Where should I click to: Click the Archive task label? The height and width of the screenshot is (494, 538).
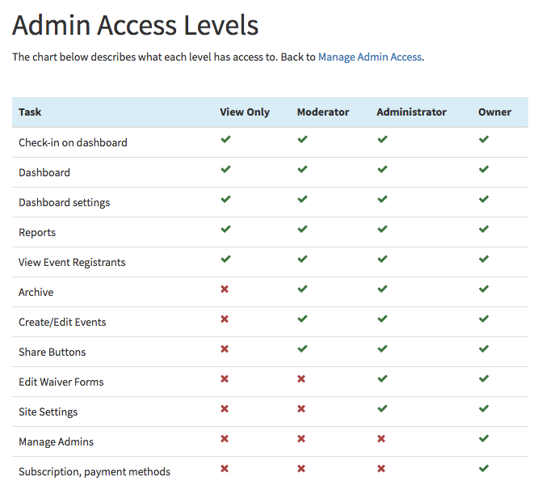[x=36, y=292]
